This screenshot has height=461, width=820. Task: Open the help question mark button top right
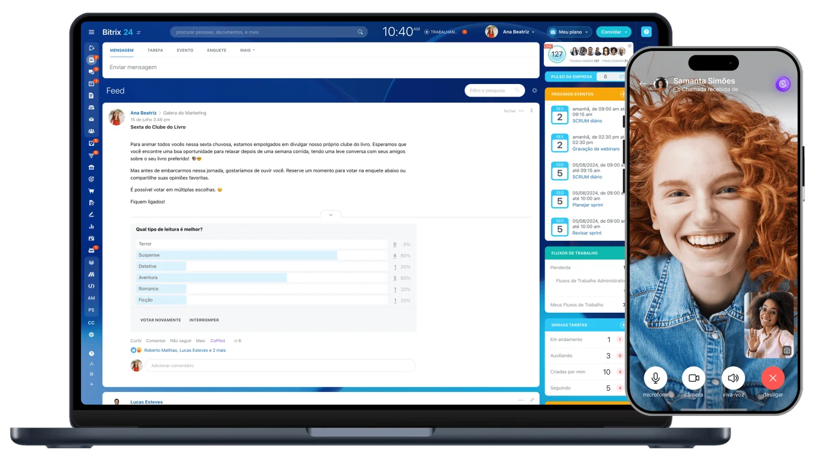tap(646, 32)
